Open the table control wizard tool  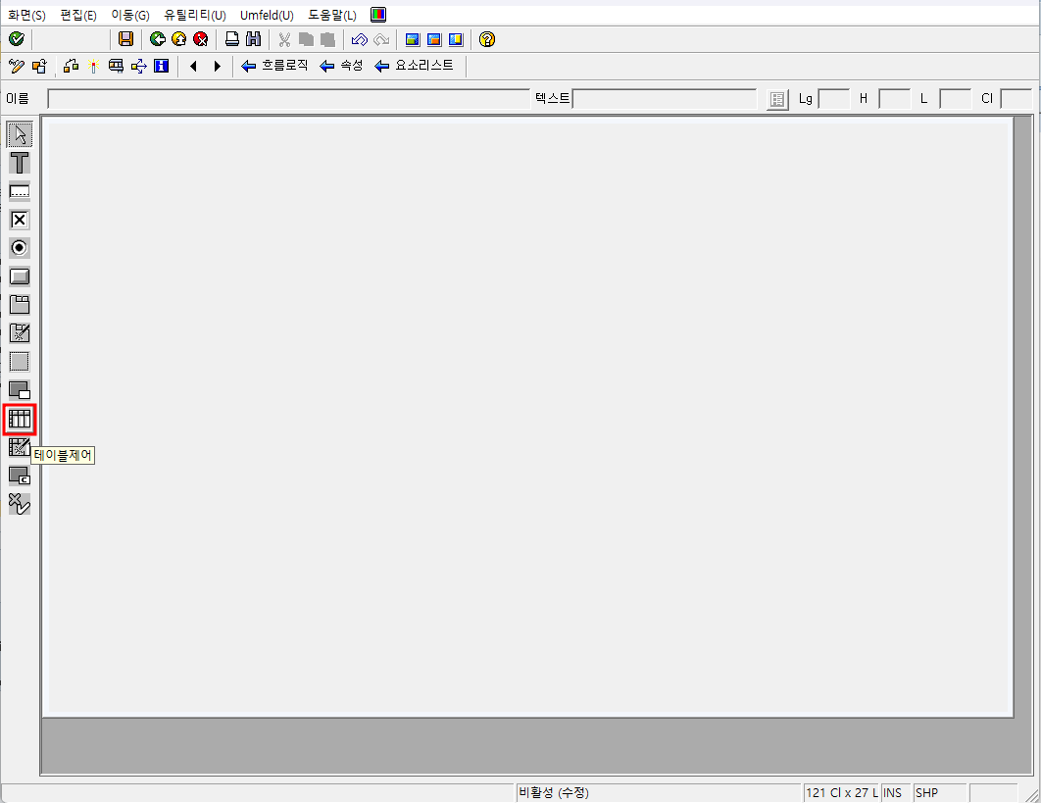20,447
